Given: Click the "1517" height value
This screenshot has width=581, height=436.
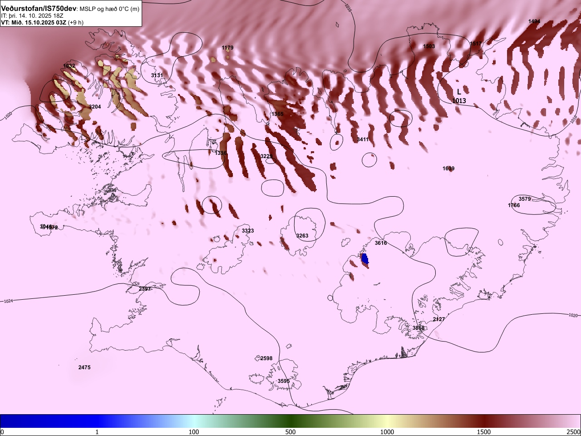Looking at the screenshot, I should point(476,44).
